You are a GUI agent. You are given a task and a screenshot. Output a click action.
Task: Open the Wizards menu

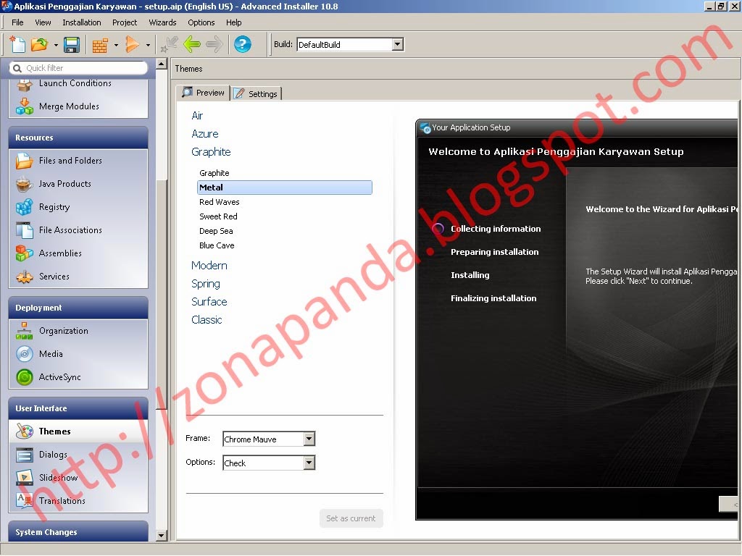[x=162, y=22]
